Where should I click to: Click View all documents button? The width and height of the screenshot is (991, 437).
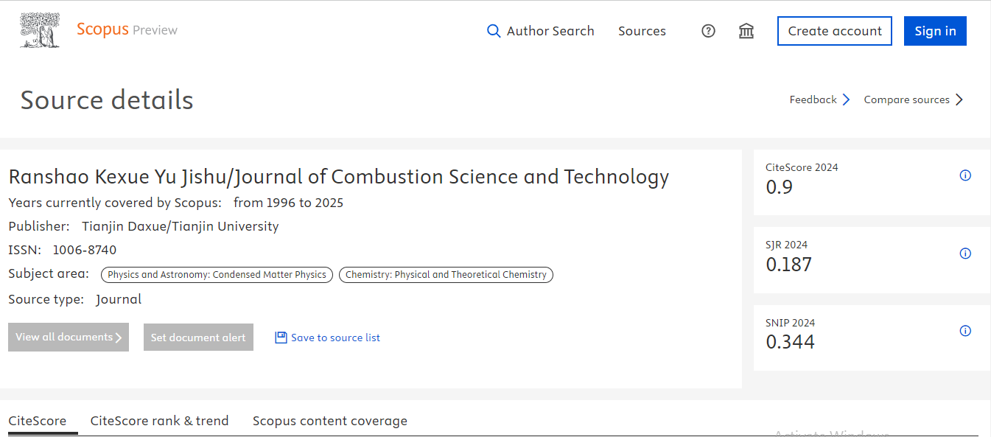69,337
